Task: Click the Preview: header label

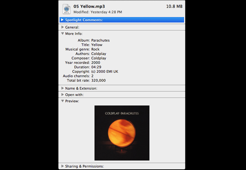Action: click(72, 101)
